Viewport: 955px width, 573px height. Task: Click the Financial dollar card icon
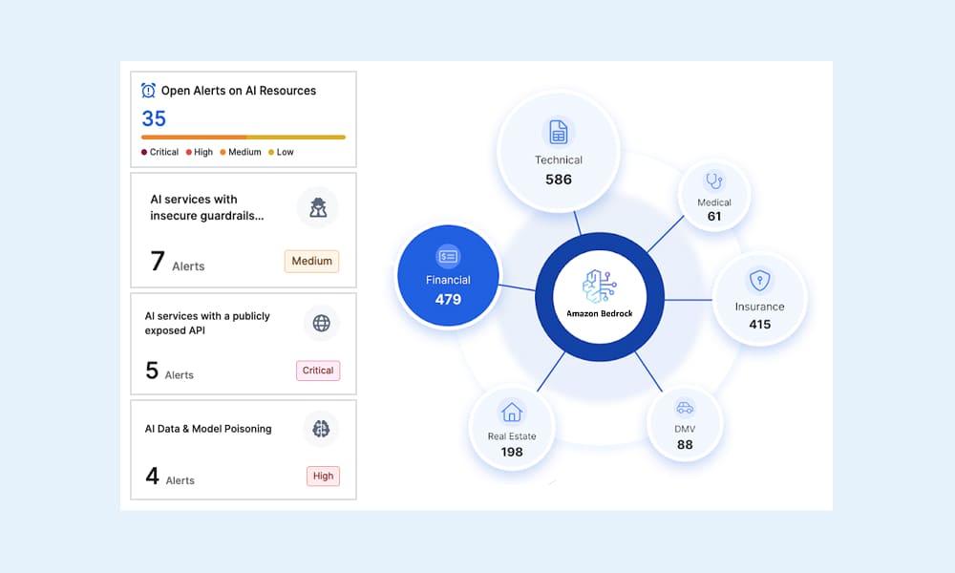click(448, 256)
